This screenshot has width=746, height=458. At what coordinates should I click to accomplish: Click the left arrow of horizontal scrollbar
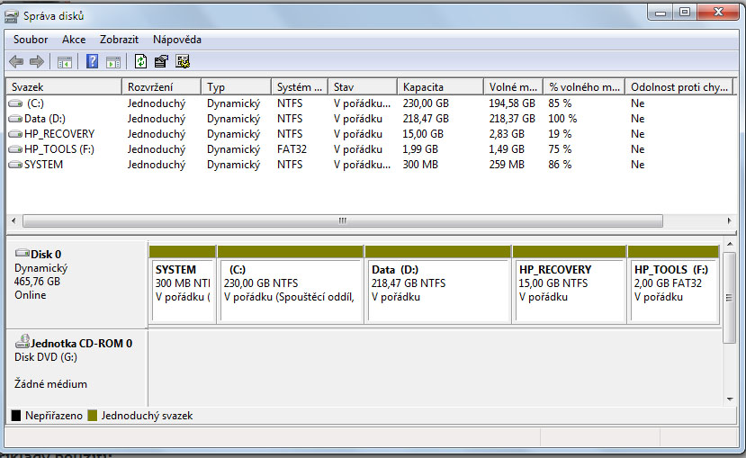tap(13, 220)
